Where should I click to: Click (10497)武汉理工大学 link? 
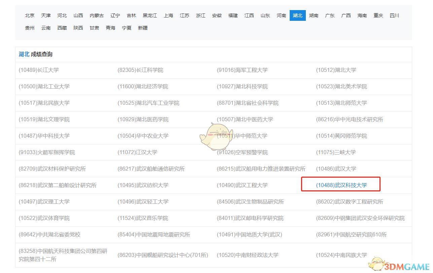(44, 202)
